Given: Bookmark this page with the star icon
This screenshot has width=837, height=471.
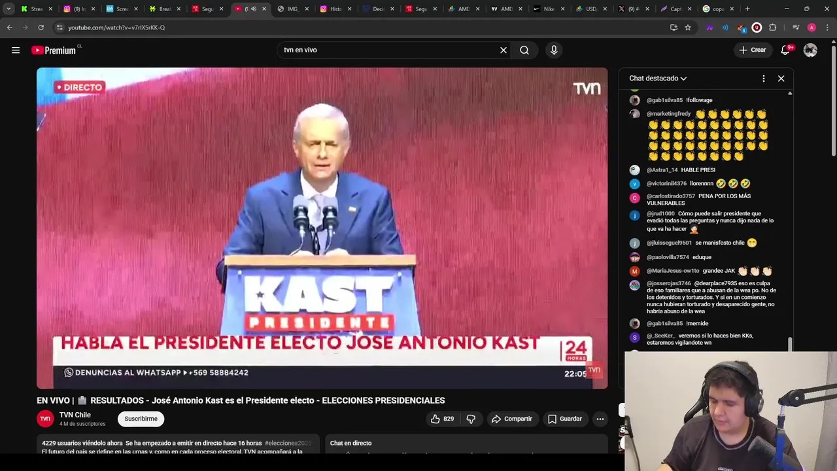Looking at the screenshot, I should point(688,27).
